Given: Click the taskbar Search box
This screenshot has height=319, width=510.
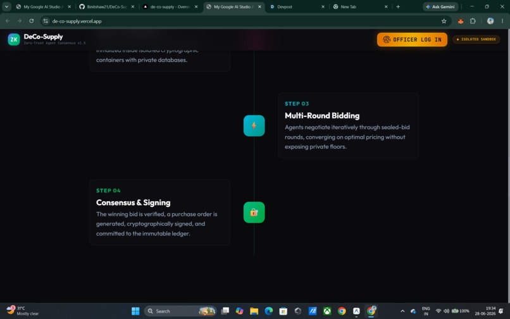Looking at the screenshot, I should click(180, 311).
